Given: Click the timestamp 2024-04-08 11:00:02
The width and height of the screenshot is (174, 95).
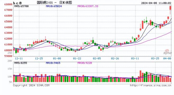Looking at the screenshot, I should pyautogui.click(x=156, y=3).
